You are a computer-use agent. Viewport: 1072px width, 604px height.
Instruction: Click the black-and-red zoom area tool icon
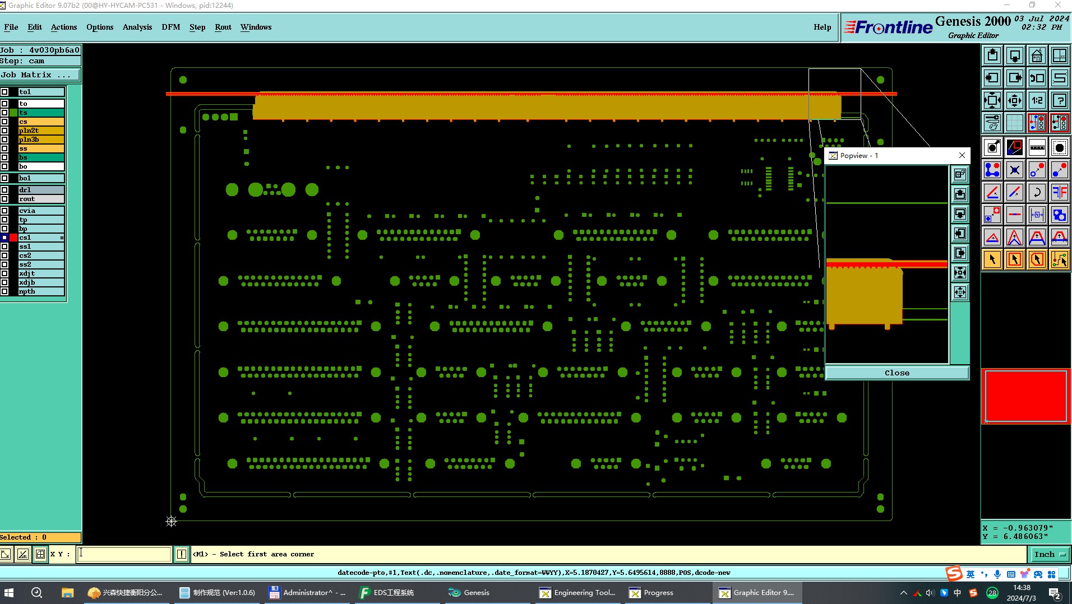tap(1015, 147)
